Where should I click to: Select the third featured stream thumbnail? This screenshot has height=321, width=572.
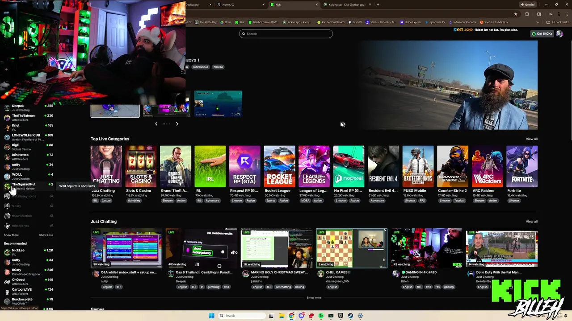point(218,104)
